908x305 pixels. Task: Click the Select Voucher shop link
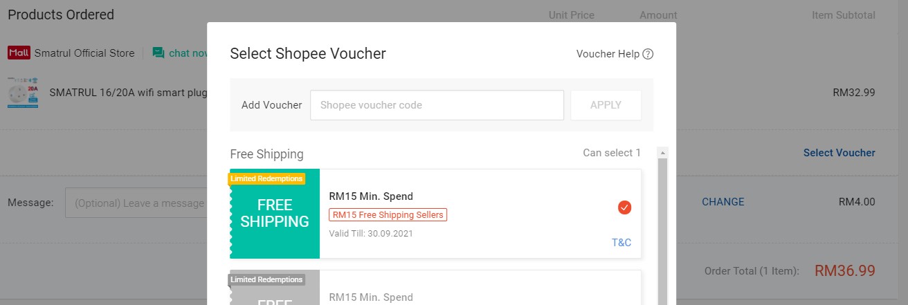(839, 153)
